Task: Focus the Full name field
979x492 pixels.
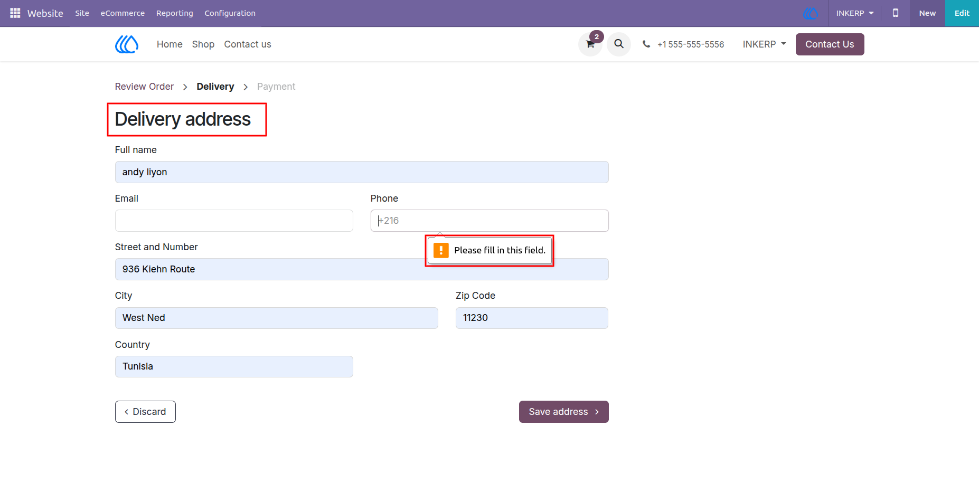Action: point(362,172)
